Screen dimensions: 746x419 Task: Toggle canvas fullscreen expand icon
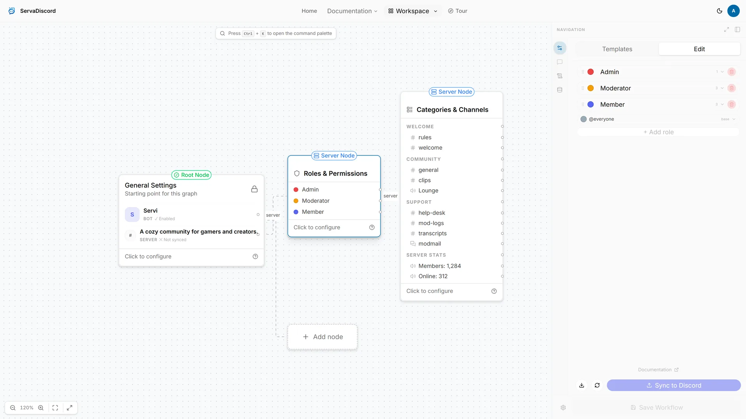coord(70,408)
